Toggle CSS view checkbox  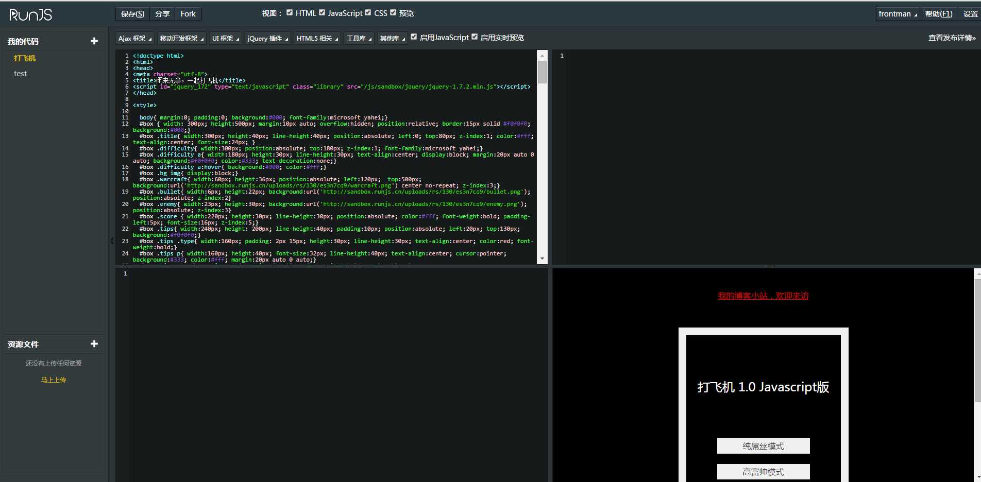(368, 12)
